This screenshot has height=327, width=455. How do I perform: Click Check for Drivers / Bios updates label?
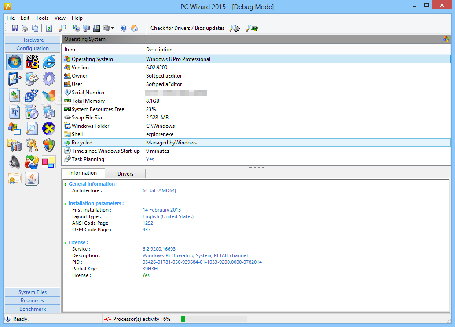187,28
